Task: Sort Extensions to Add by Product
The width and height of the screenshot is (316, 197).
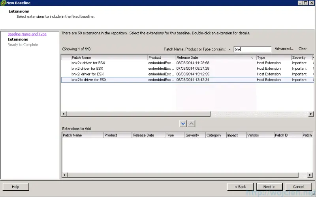Action: click(118, 135)
